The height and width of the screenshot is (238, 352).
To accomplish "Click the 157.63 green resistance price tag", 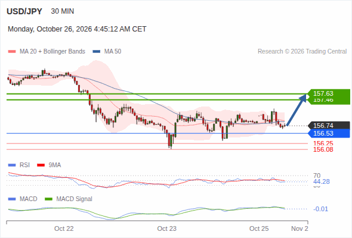I will pos(329,93).
